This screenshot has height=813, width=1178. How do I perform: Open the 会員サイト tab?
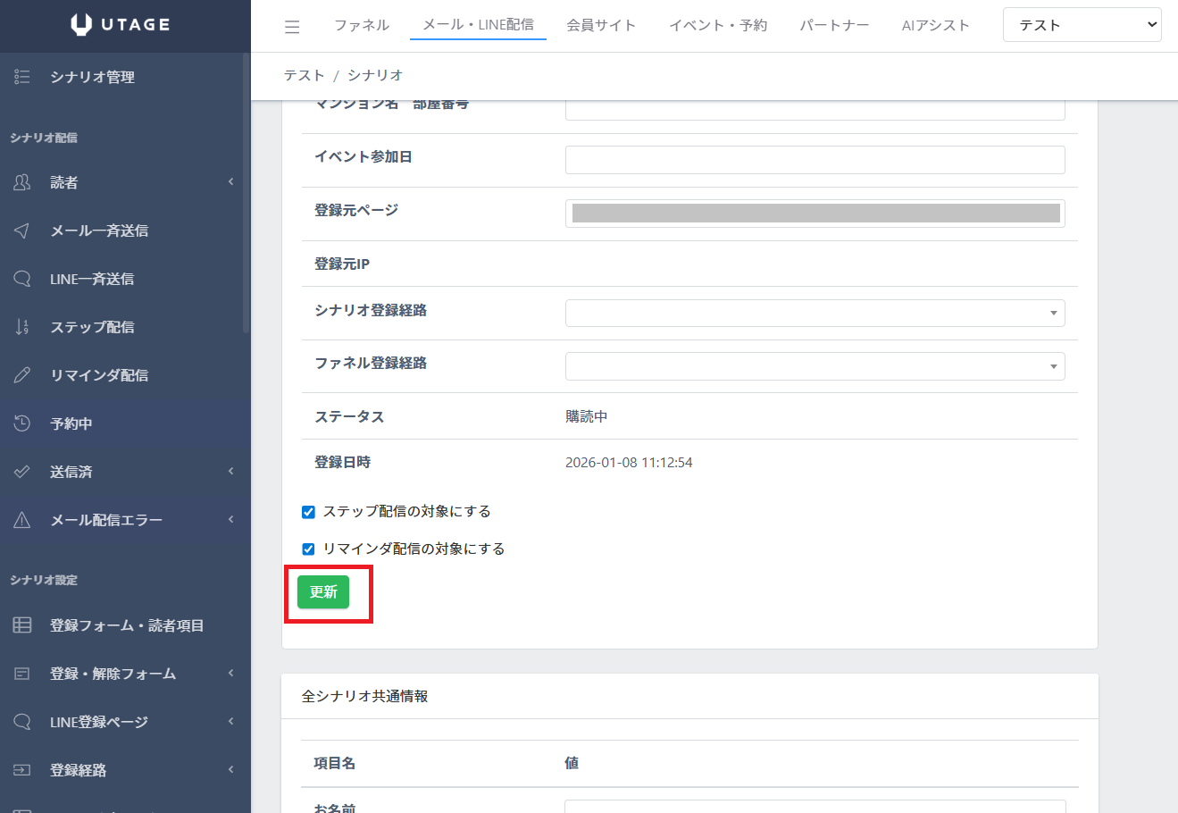[x=601, y=25]
